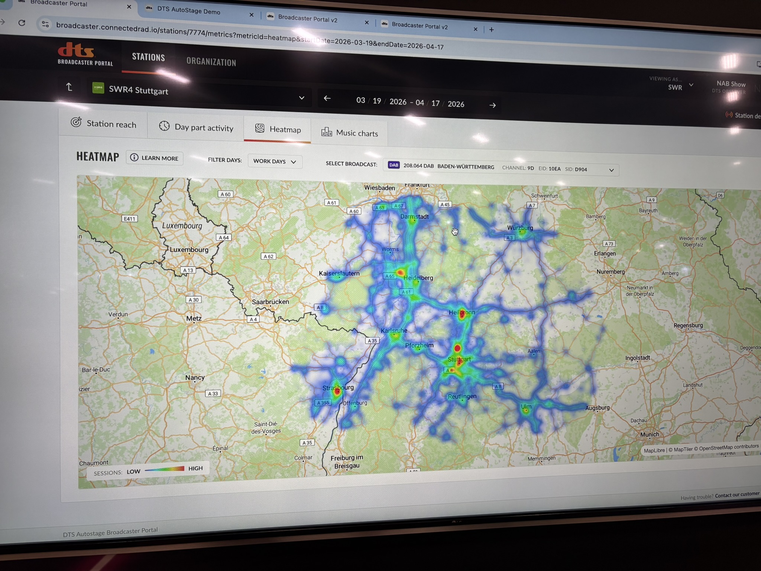
Task: Open the SWR4 Stuttgart station dropdown
Action: [x=301, y=98]
